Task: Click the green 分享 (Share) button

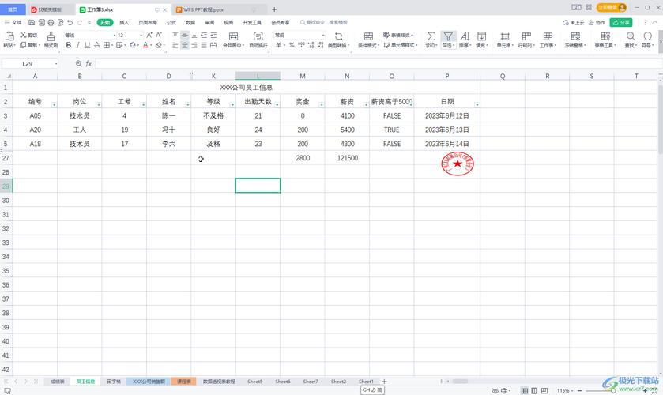Action: tap(621, 23)
